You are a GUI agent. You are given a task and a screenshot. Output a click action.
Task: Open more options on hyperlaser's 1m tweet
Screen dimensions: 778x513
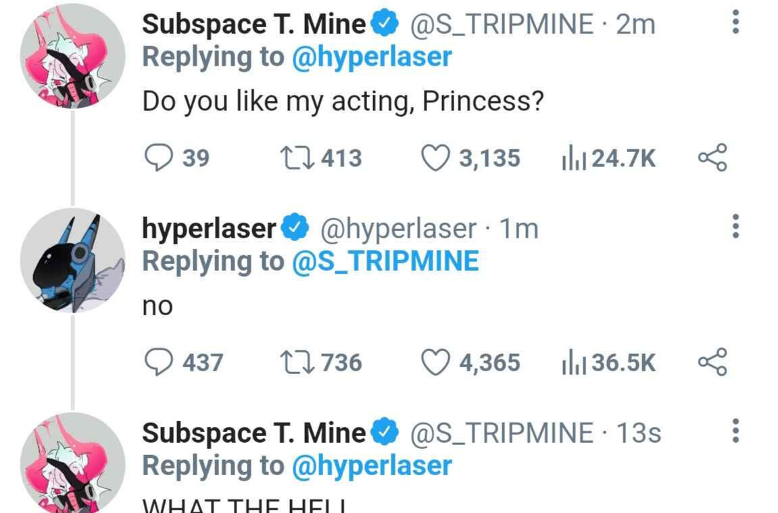[x=735, y=226]
